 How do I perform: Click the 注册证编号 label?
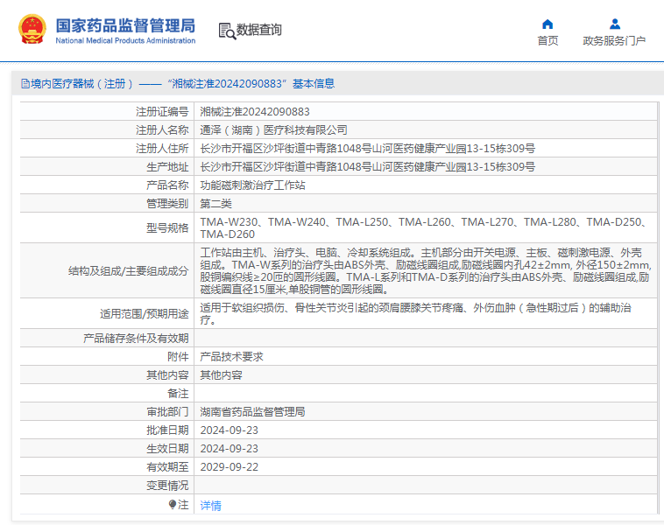[162, 112]
